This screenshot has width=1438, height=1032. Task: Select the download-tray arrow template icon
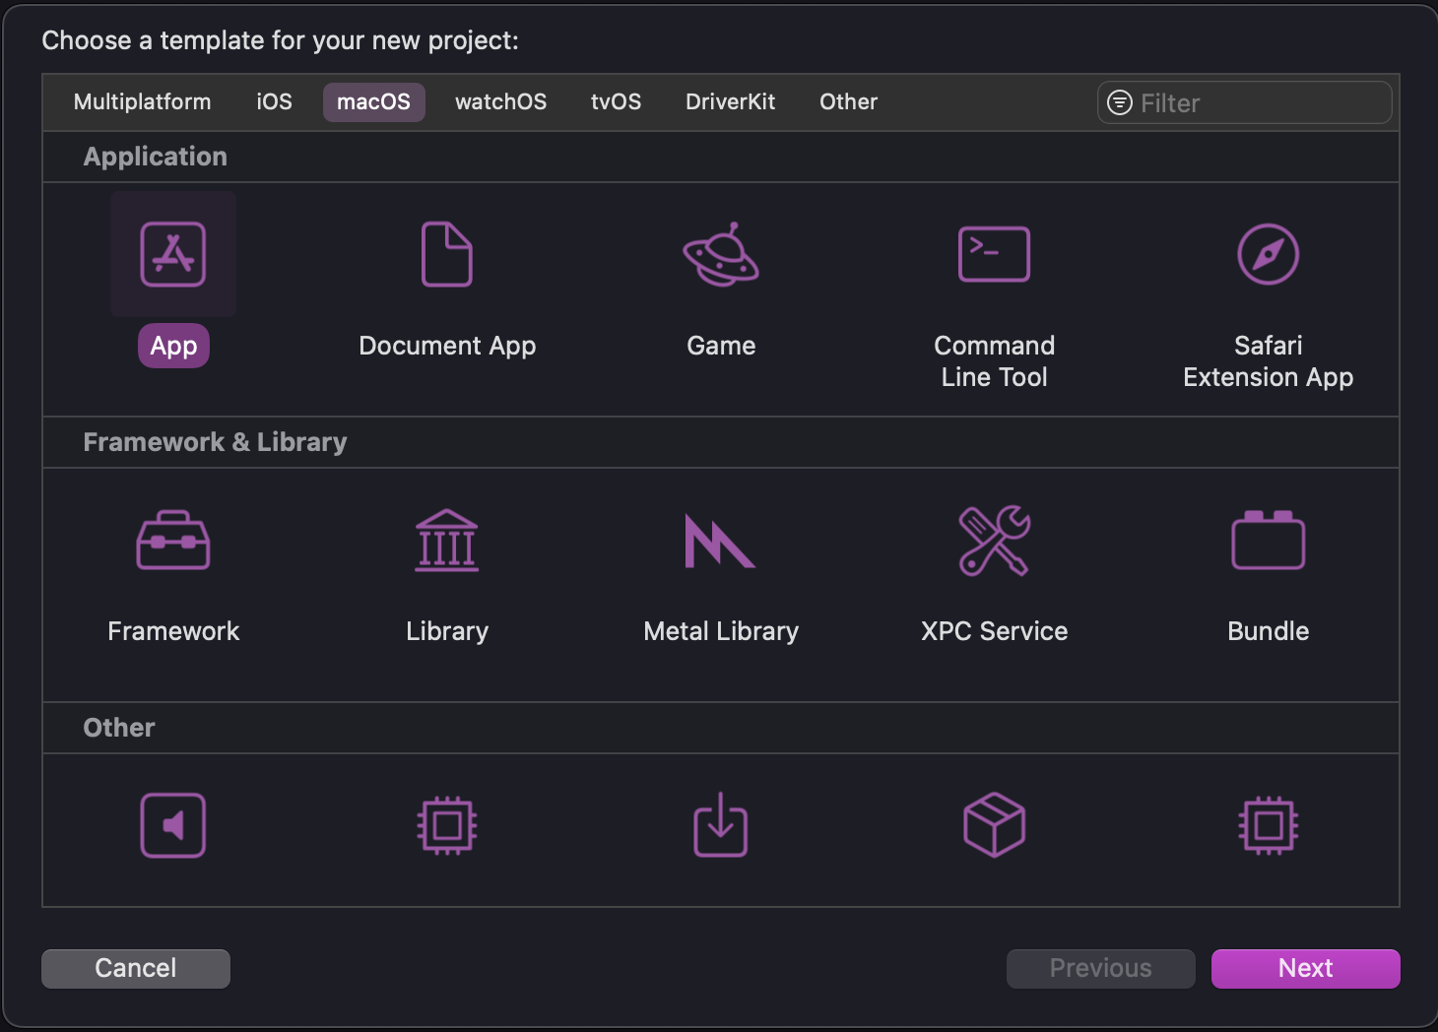[721, 825]
